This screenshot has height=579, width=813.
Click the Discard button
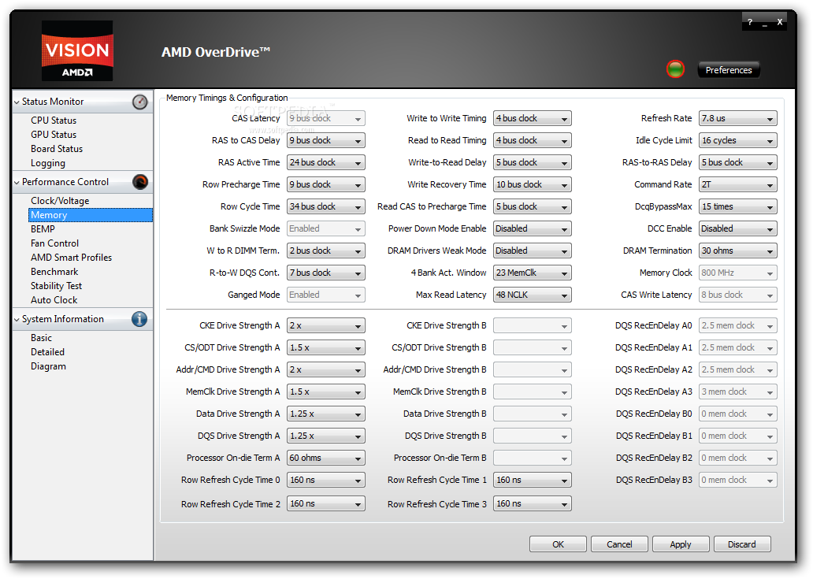742,544
